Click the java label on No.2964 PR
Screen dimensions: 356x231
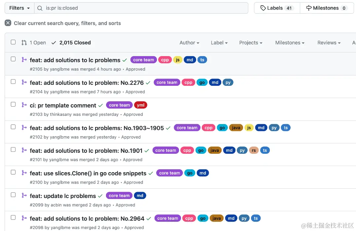[216, 218]
